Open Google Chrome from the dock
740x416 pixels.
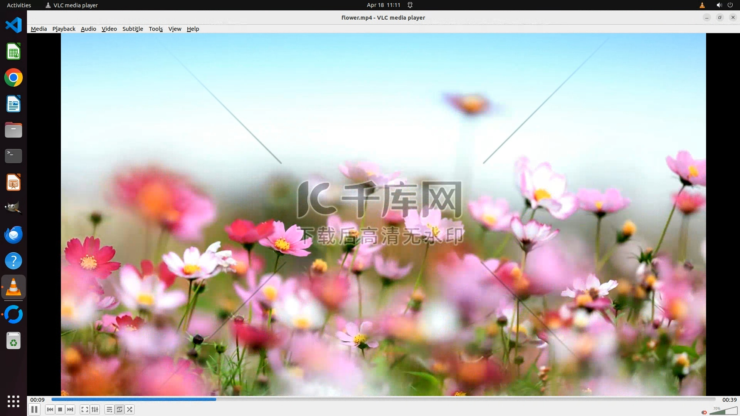pos(13,78)
